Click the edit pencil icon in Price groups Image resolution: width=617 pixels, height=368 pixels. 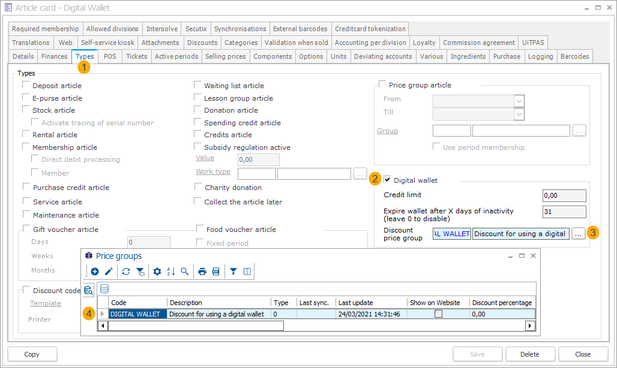click(109, 272)
